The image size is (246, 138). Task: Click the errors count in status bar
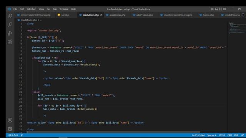tap(11, 135)
